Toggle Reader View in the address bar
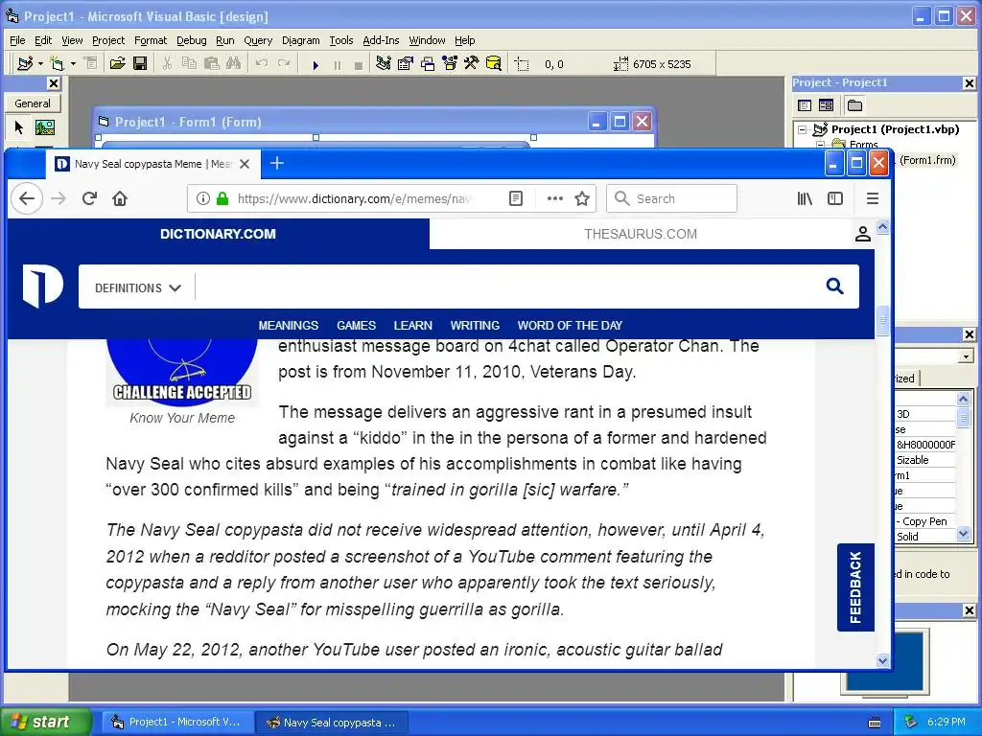This screenshot has height=736, width=982. [516, 199]
